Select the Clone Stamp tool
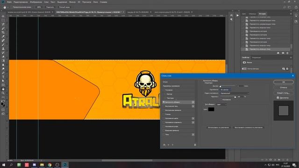The image size is (299, 168). click(3, 49)
